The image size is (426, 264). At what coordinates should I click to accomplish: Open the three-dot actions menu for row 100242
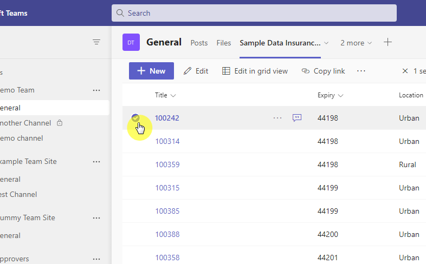point(277,118)
